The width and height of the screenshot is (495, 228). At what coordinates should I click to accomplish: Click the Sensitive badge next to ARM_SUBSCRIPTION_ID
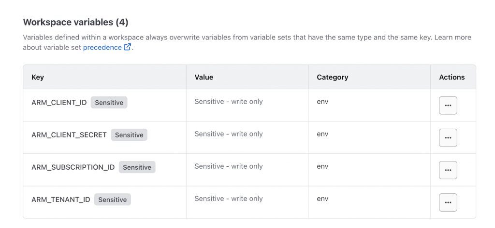click(137, 167)
